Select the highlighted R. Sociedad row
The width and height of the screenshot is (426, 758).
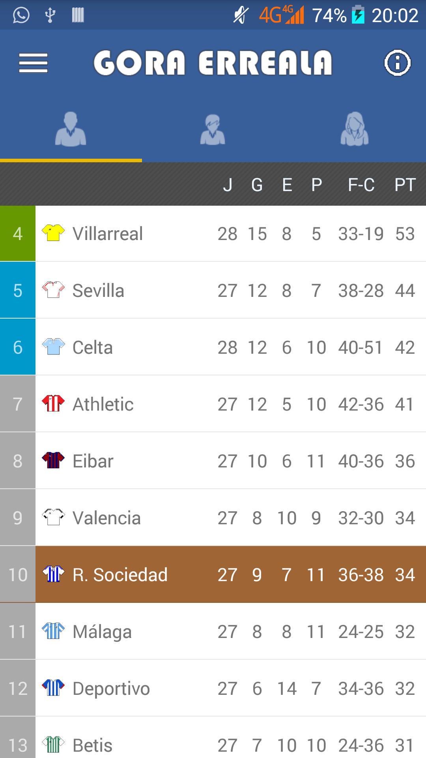tap(230, 574)
